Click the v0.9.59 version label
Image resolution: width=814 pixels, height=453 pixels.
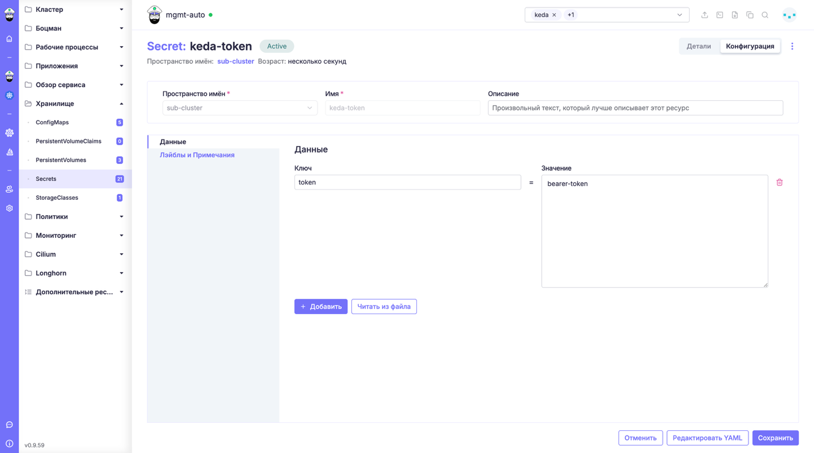(x=34, y=445)
